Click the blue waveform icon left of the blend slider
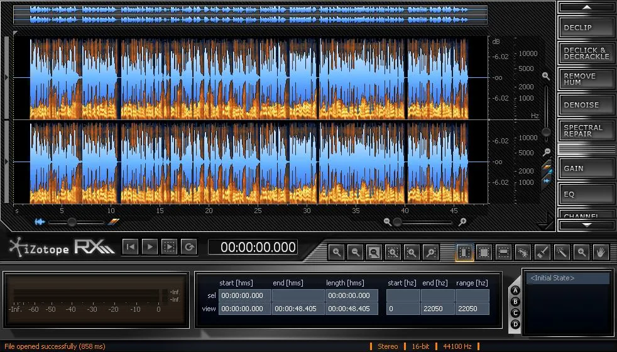This screenshot has height=352, width=617. [x=40, y=222]
